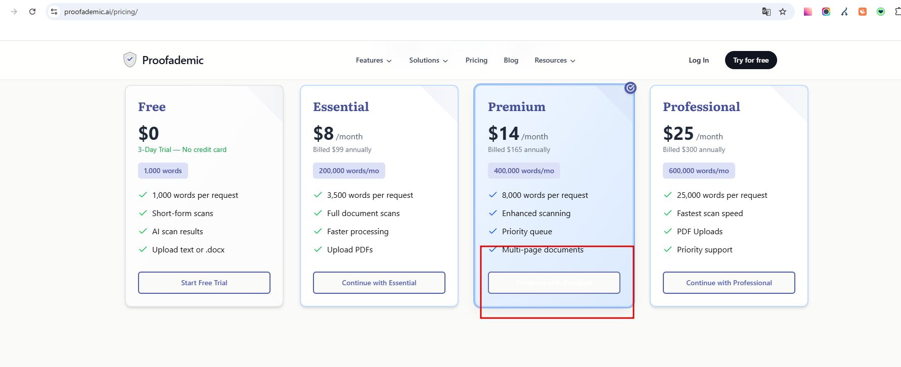
Task: Click the Start Free Trial button
Action: click(204, 283)
